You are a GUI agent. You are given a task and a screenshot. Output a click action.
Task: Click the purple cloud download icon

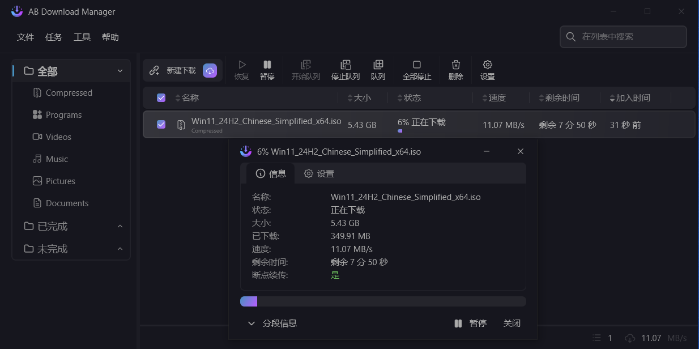(210, 70)
